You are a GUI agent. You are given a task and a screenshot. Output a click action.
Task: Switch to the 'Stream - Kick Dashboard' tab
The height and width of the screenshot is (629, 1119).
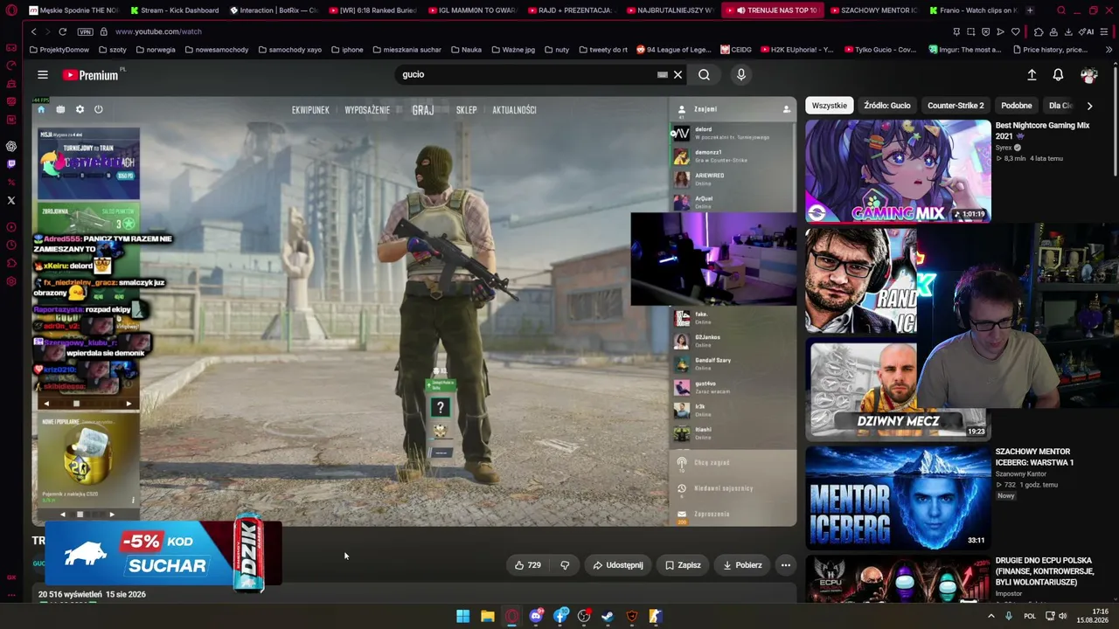point(175,10)
